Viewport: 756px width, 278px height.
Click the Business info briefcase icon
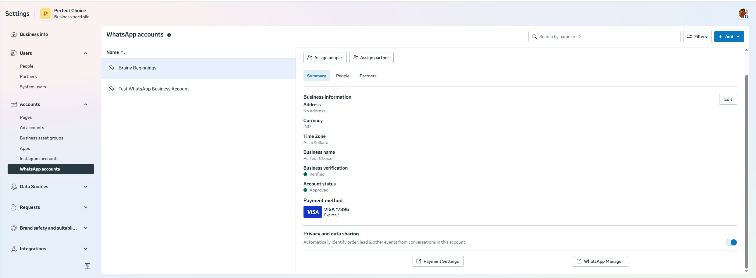coord(14,34)
